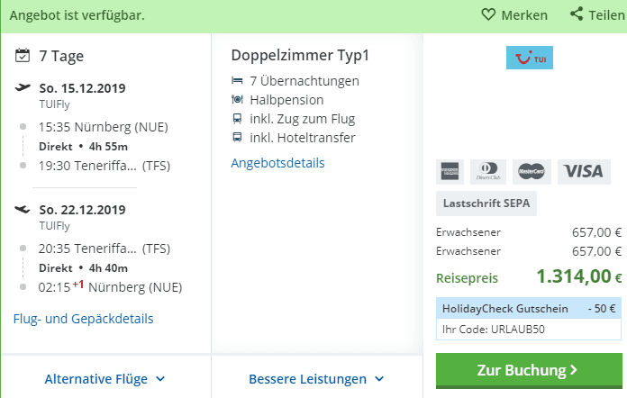Screen dimensions: 627x398
Task: Click the chevron next to Bessere Leistungen
Action: [379, 379]
